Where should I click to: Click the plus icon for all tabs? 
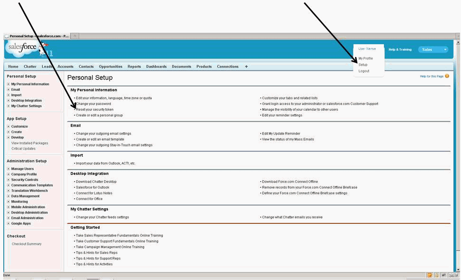(246, 67)
